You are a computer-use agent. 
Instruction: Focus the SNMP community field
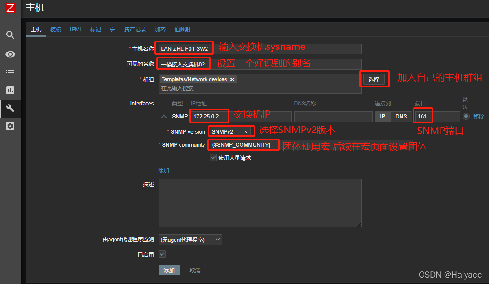click(x=311, y=144)
